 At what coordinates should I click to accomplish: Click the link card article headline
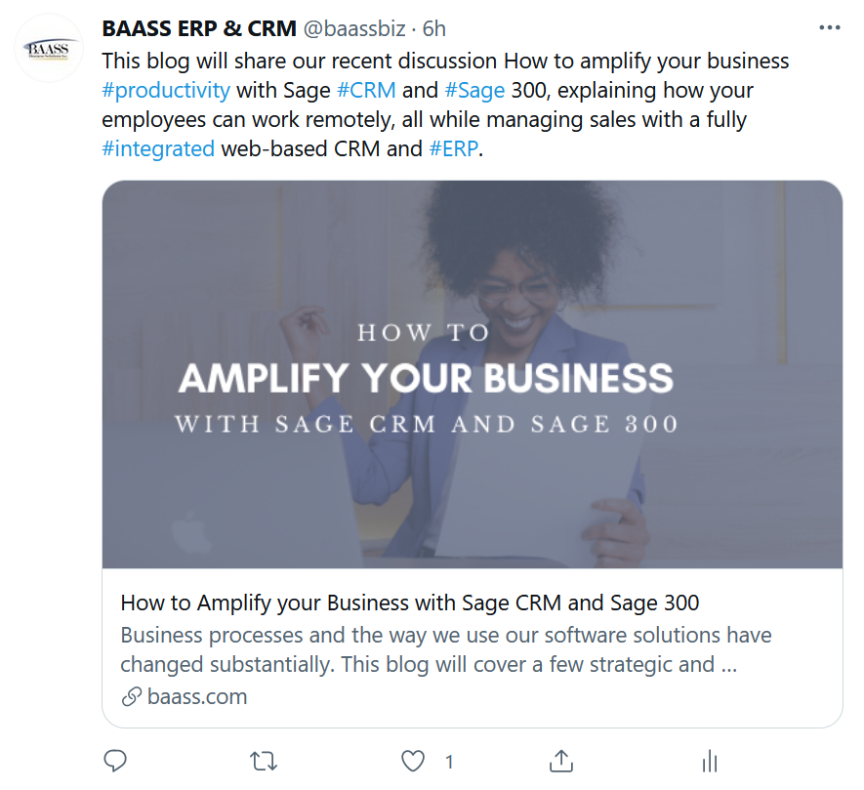point(409,602)
